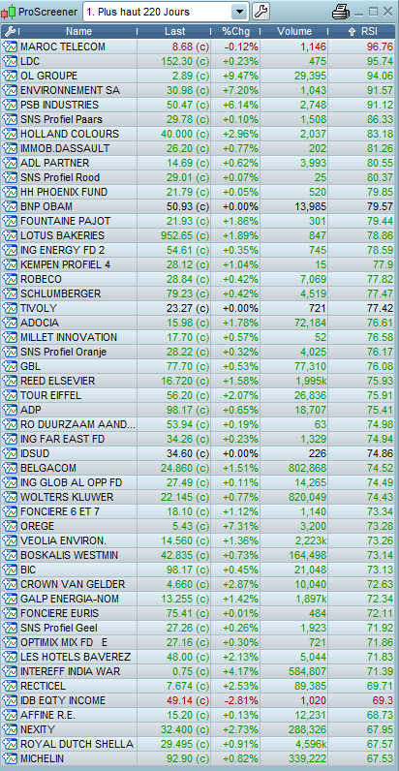Select the '1. Plus haut 220 Jours' combo box

166,12
